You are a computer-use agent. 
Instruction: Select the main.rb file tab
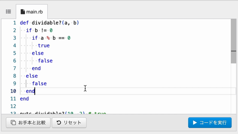tap(32, 12)
